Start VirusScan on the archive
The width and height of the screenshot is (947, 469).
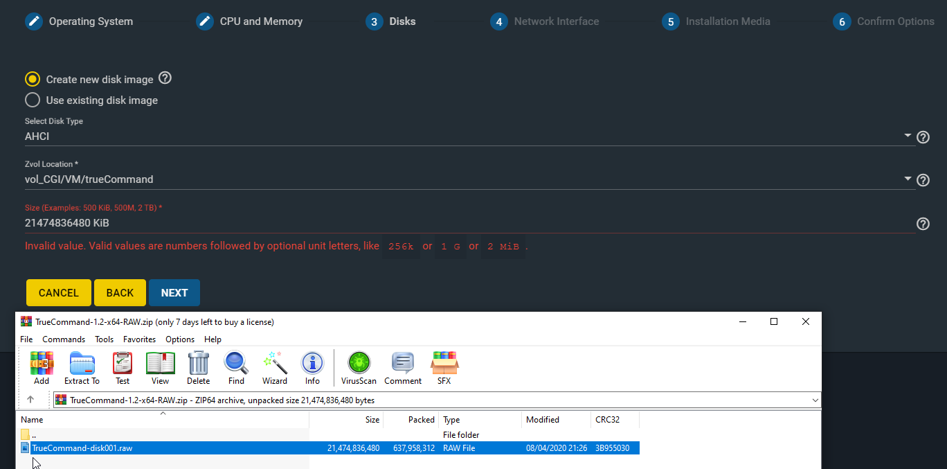coord(359,368)
